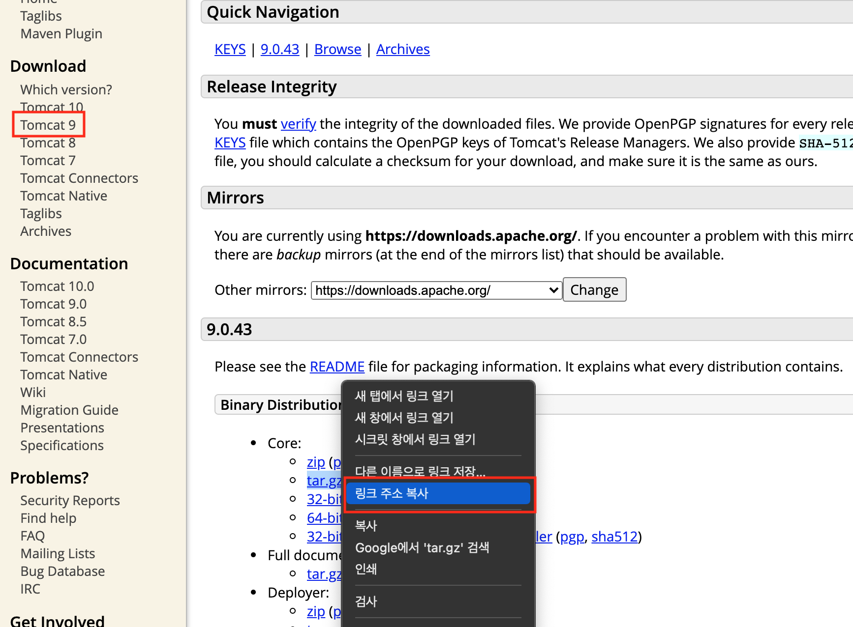
Task: Open Maven Plugin sidebar link
Action: (x=61, y=33)
